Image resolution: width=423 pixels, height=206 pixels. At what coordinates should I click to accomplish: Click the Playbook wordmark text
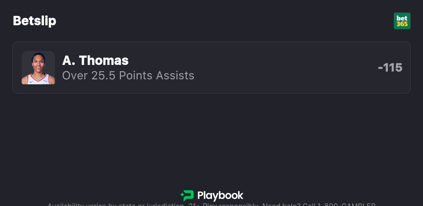click(220, 196)
